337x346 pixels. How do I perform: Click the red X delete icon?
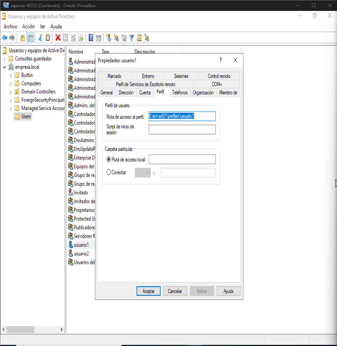(x=58, y=38)
